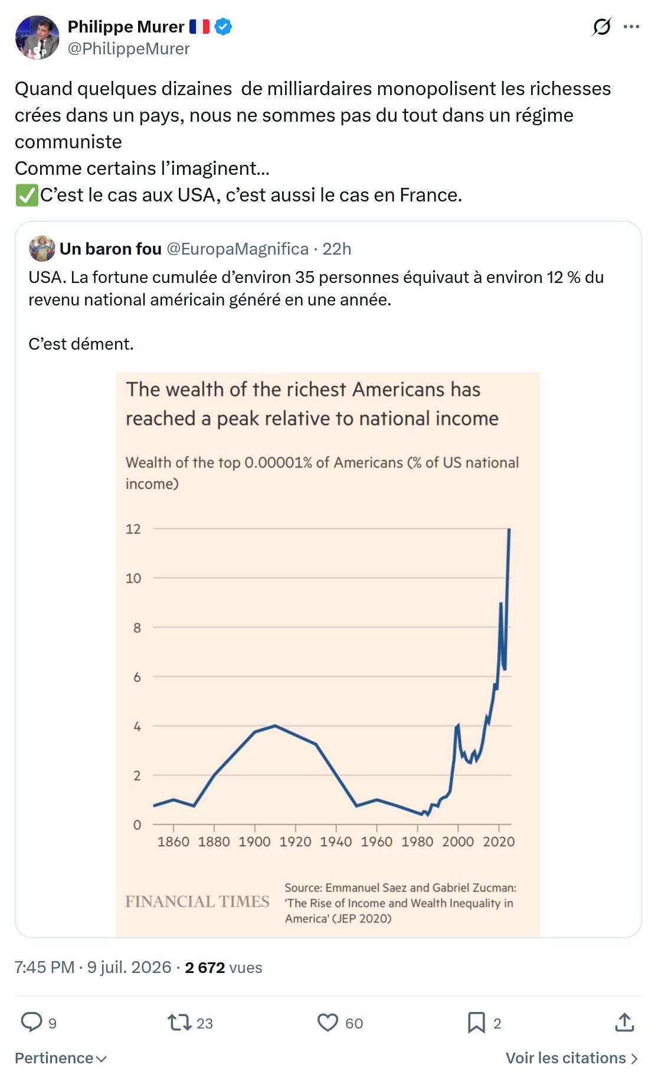
Task: Open the @EuropaMagnifica handle in quoted post
Action: [x=238, y=249]
